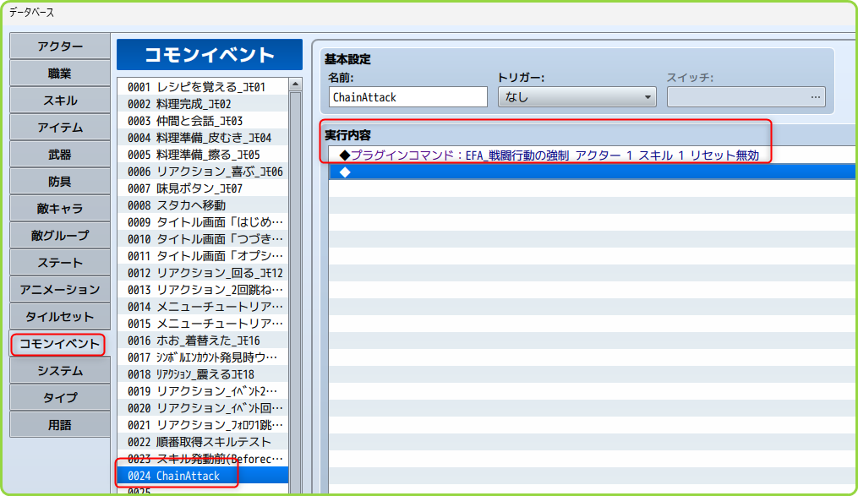Go to the ステート tab
This screenshot has width=858, height=496.
[60, 263]
